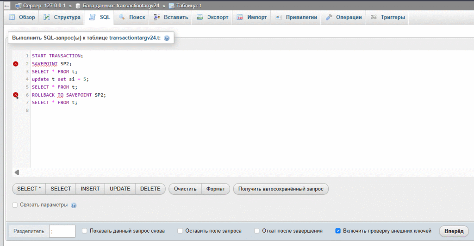Click the database icon in breadcrumb
This screenshot has height=246, width=474.
click(x=78, y=6)
